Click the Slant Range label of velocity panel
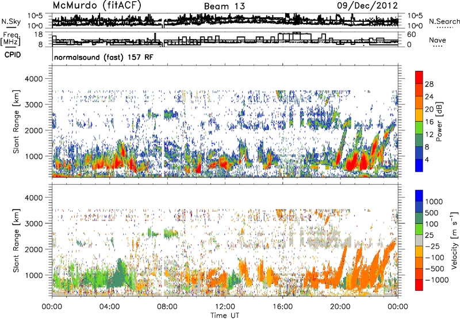This screenshot has height=319, width=460. (16, 241)
